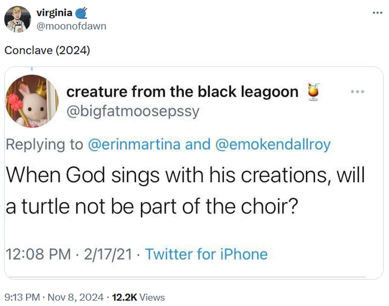
Task: Click the "Conclave (2024)" tweet text
Action: 47,50
